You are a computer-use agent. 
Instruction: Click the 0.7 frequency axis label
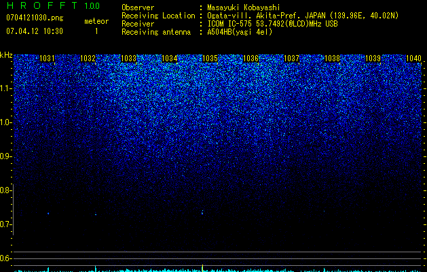point(6,224)
